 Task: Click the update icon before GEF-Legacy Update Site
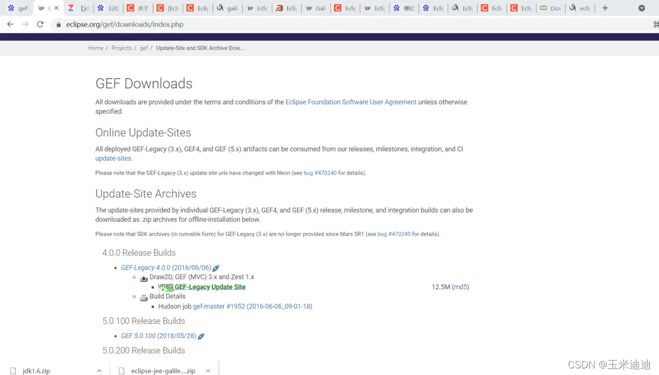pos(165,287)
